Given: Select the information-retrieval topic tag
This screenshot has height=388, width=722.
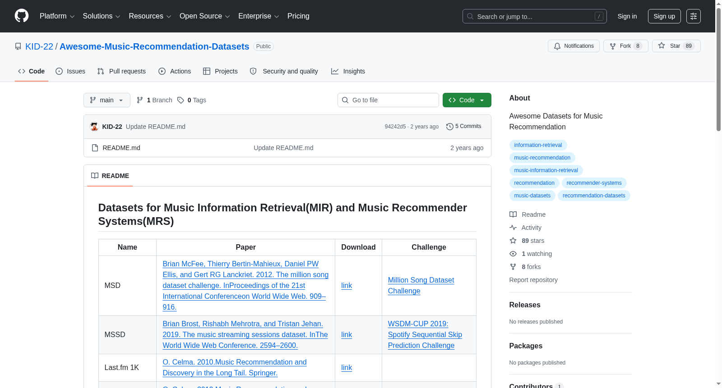Looking at the screenshot, I should click(538, 145).
